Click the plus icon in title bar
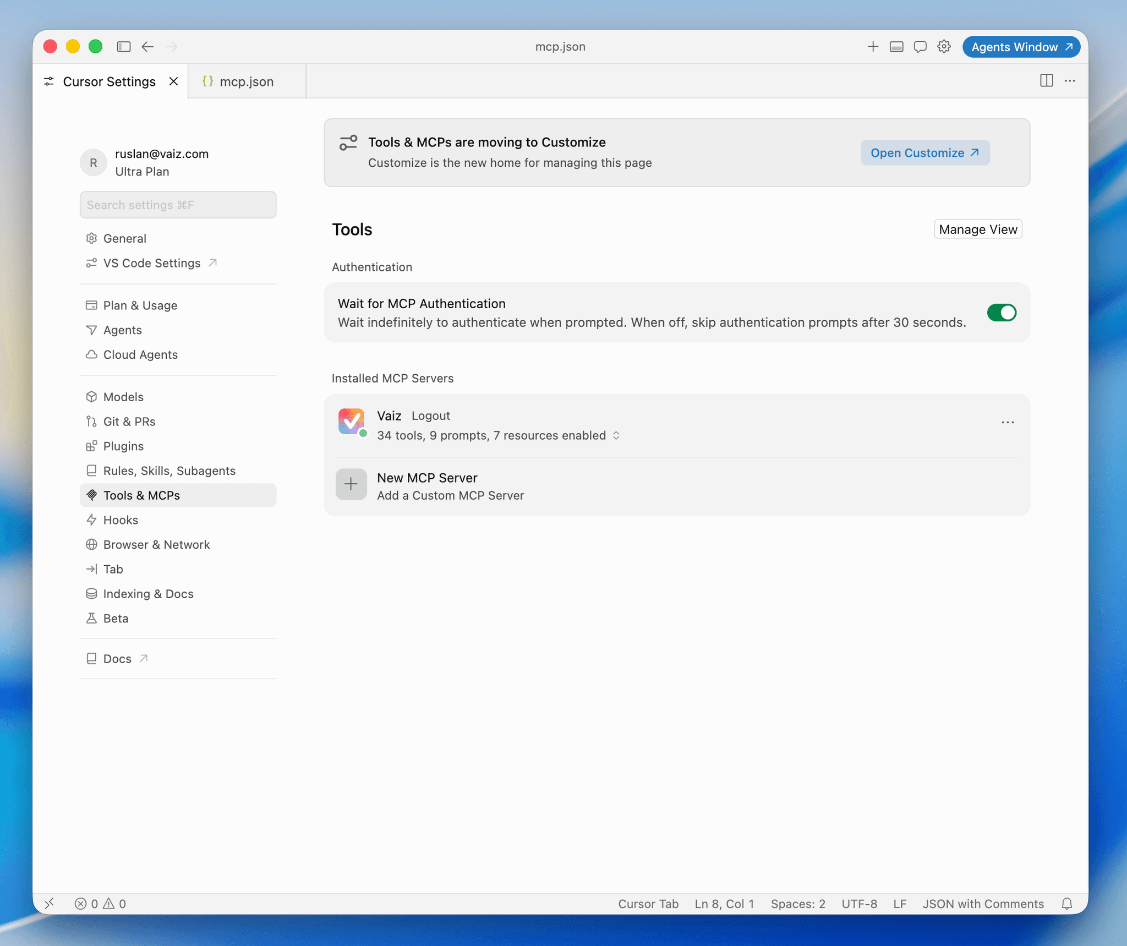This screenshot has width=1127, height=946. [x=873, y=47]
